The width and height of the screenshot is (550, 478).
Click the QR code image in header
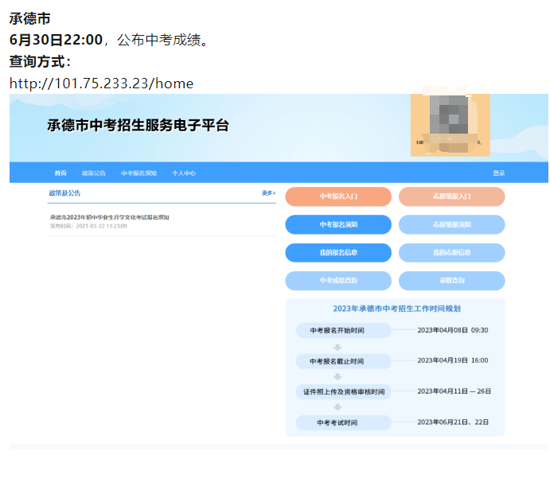coord(450,124)
